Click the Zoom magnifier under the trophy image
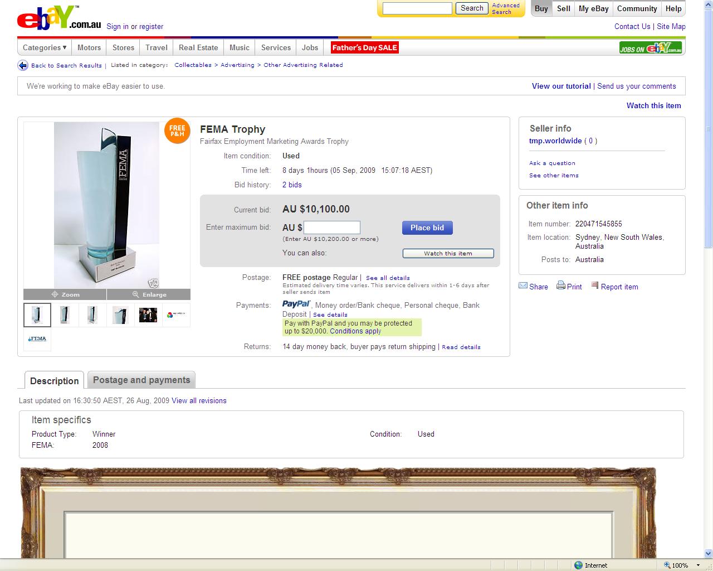The image size is (713, 571). click(65, 294)
